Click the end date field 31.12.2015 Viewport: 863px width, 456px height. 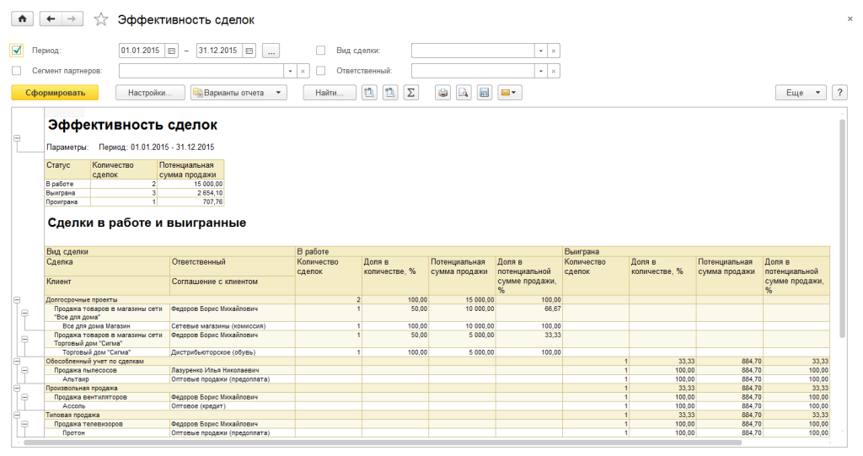point(218,51)
